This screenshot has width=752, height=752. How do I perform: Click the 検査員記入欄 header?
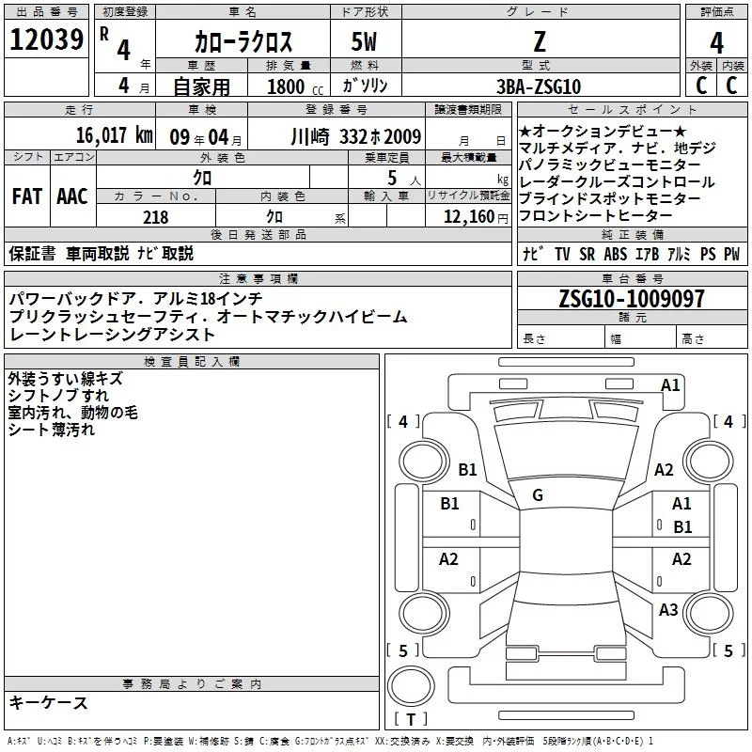pos(192,362)
